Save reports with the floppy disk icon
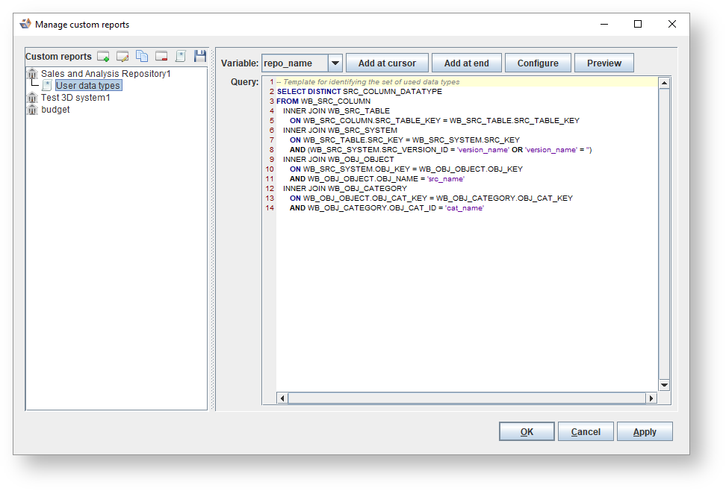 199,57
